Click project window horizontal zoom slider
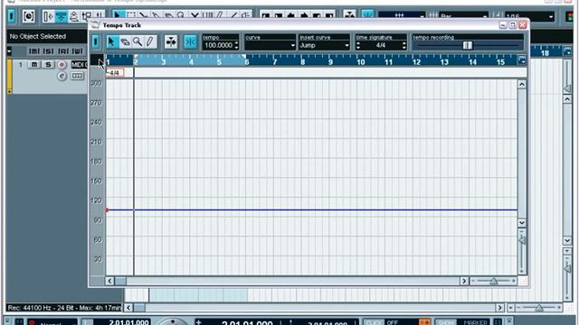This screenshot has height=325, width=579. click(539, 308)
